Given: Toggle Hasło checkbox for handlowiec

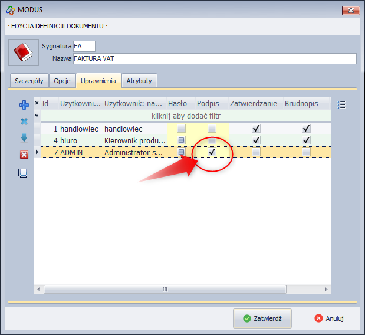Looking at the screenshot, I should [181, 128].
